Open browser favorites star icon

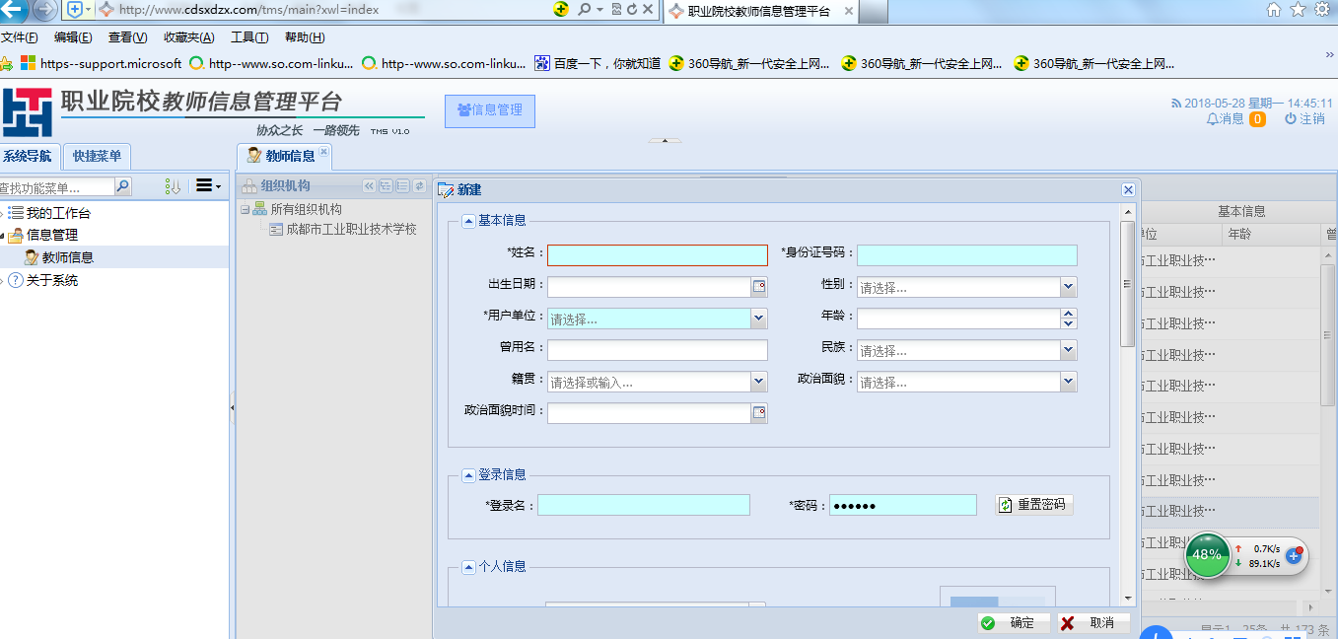[1299, 9]
